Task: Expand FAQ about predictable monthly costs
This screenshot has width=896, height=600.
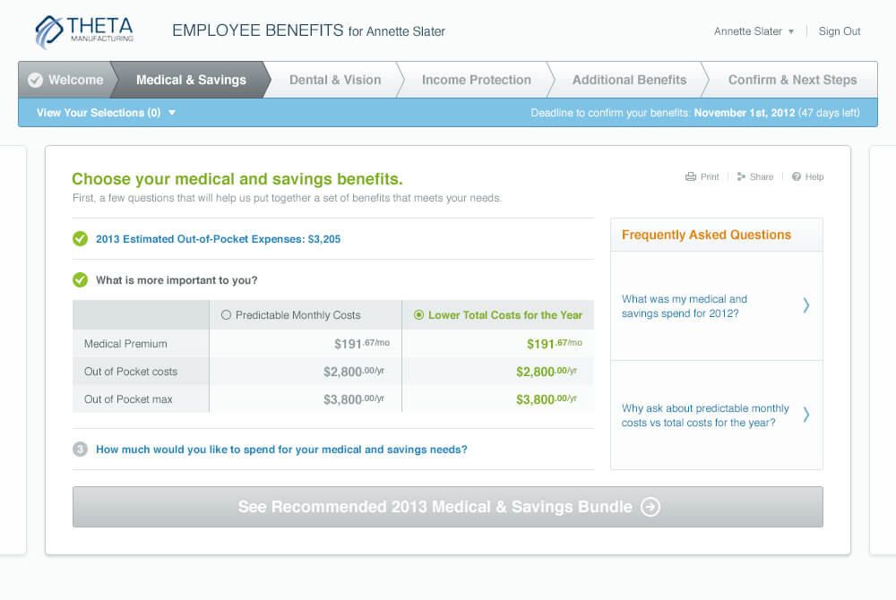Action: coord(716,415)
